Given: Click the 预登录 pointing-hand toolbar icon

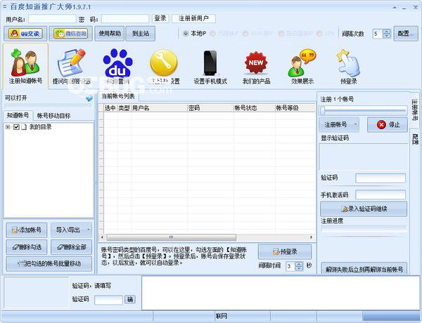Looking at the screenshot, I should pyautogui.click(x=349, y=66).
